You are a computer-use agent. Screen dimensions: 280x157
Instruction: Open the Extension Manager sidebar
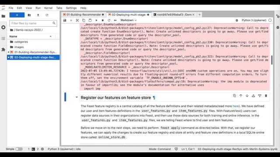(x=3, y=49)
